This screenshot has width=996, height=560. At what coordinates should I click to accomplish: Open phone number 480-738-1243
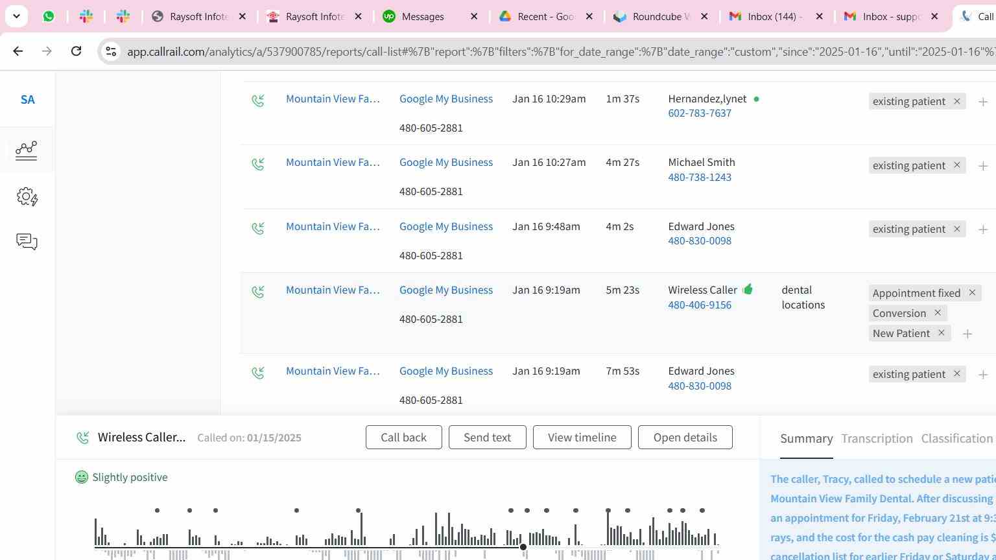click(700, 178)
